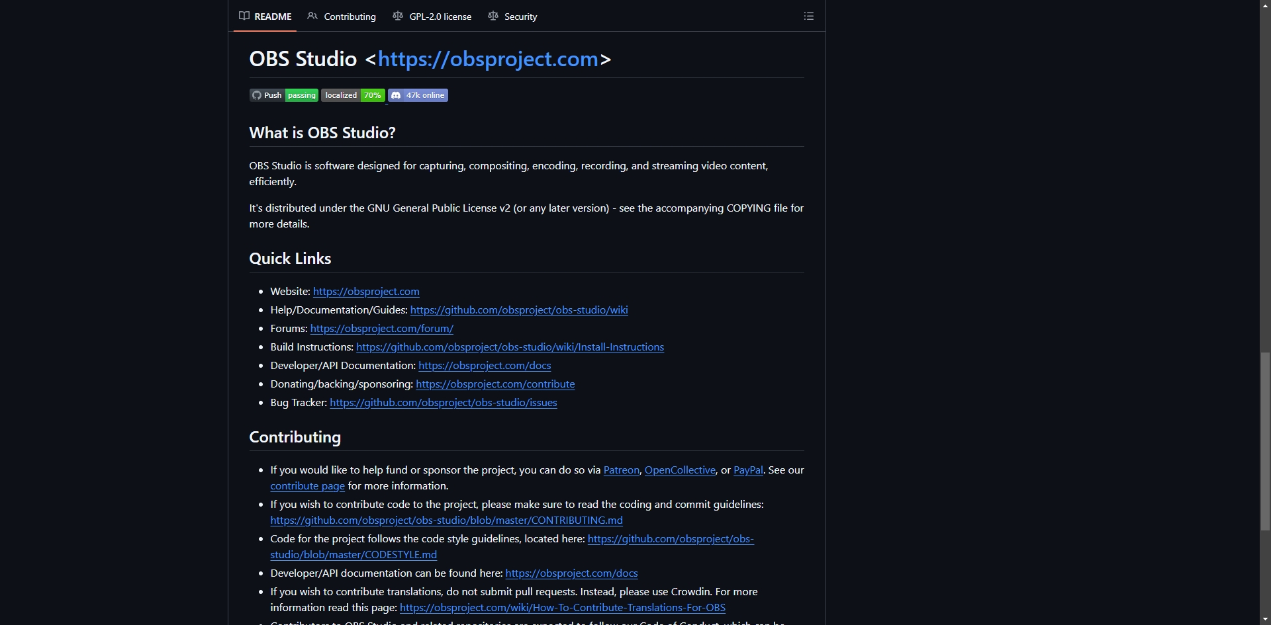
Task: Click the Push passing badge
Action: (284, 95)
